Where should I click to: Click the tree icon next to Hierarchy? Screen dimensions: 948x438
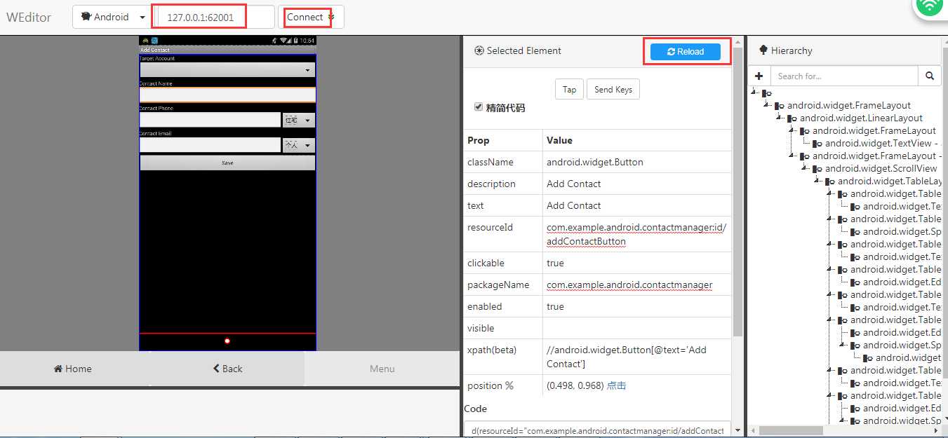(763, 50)
